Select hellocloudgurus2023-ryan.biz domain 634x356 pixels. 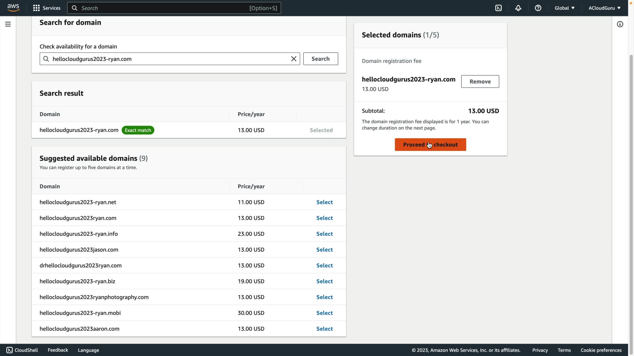[x=324, y=281]
